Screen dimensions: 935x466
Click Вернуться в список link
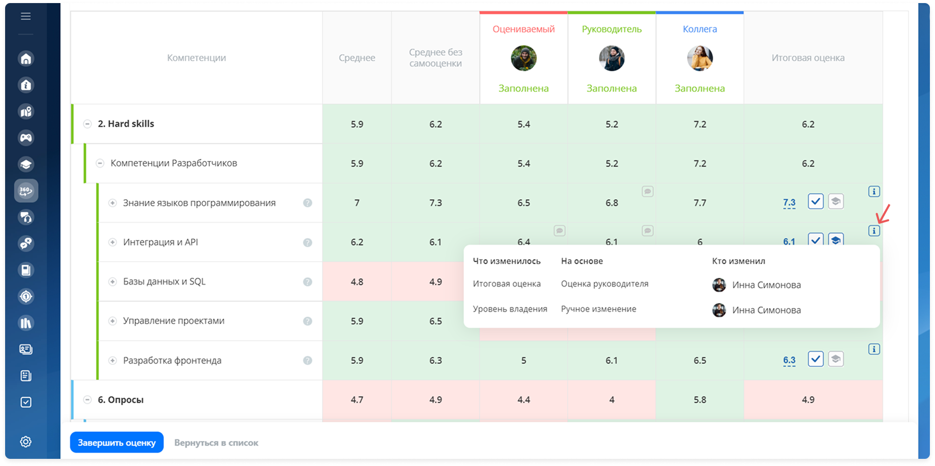(216, 442)
